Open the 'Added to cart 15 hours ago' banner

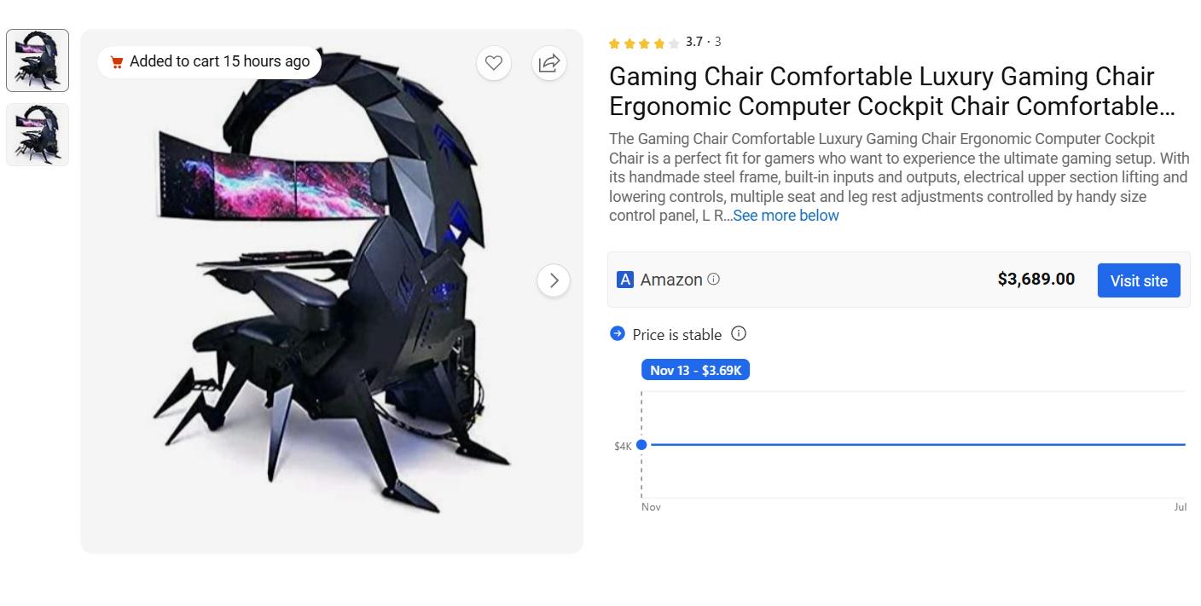pyautogui.click(x=208, y=61)
